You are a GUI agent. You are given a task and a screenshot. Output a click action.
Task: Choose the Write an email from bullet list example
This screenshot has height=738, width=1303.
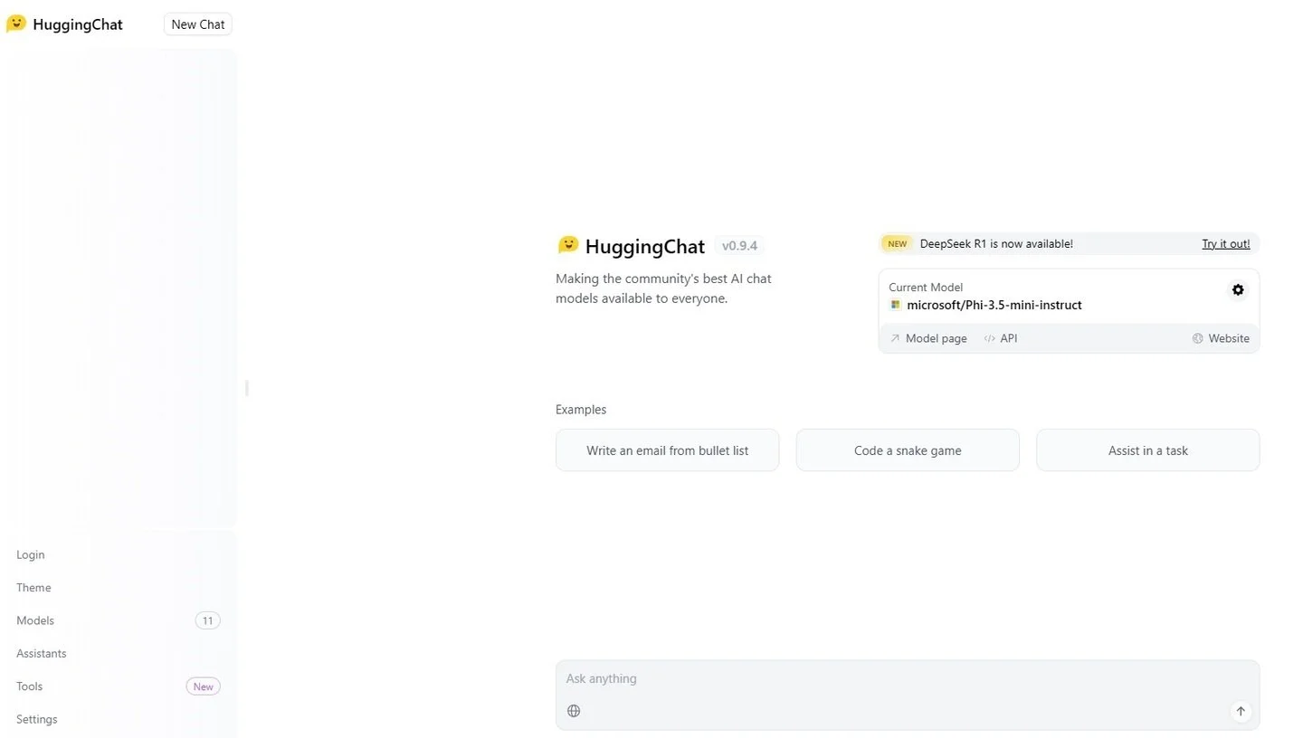pos(667,450)
